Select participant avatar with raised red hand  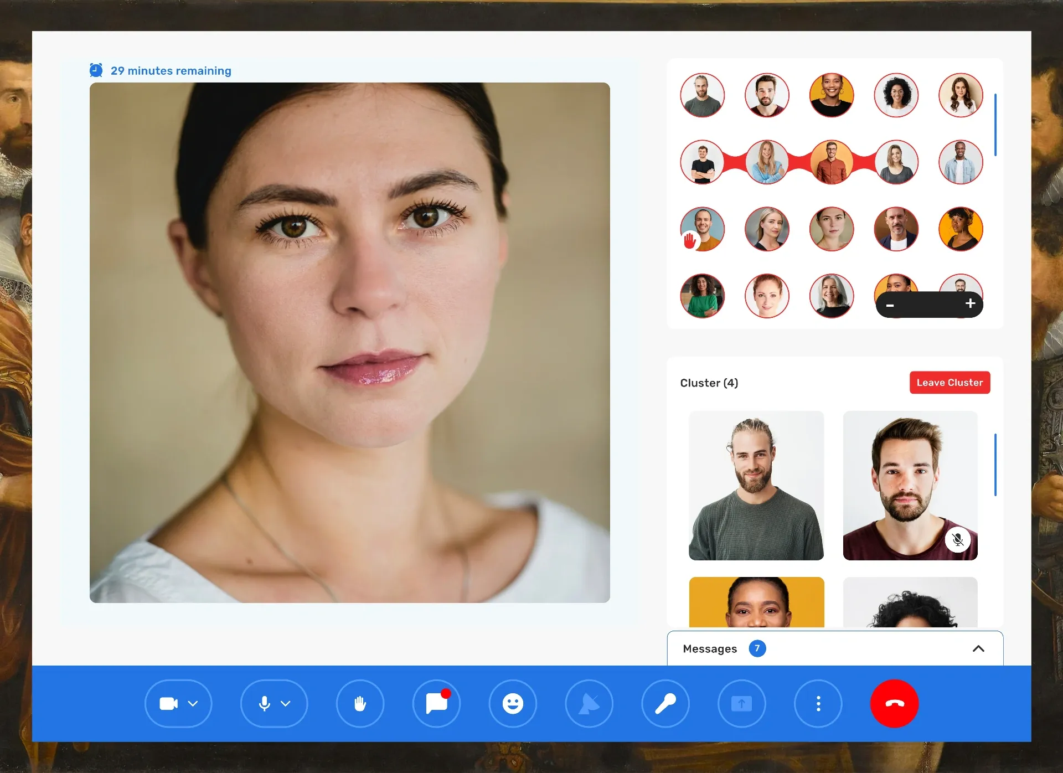[x=702, y=229]
